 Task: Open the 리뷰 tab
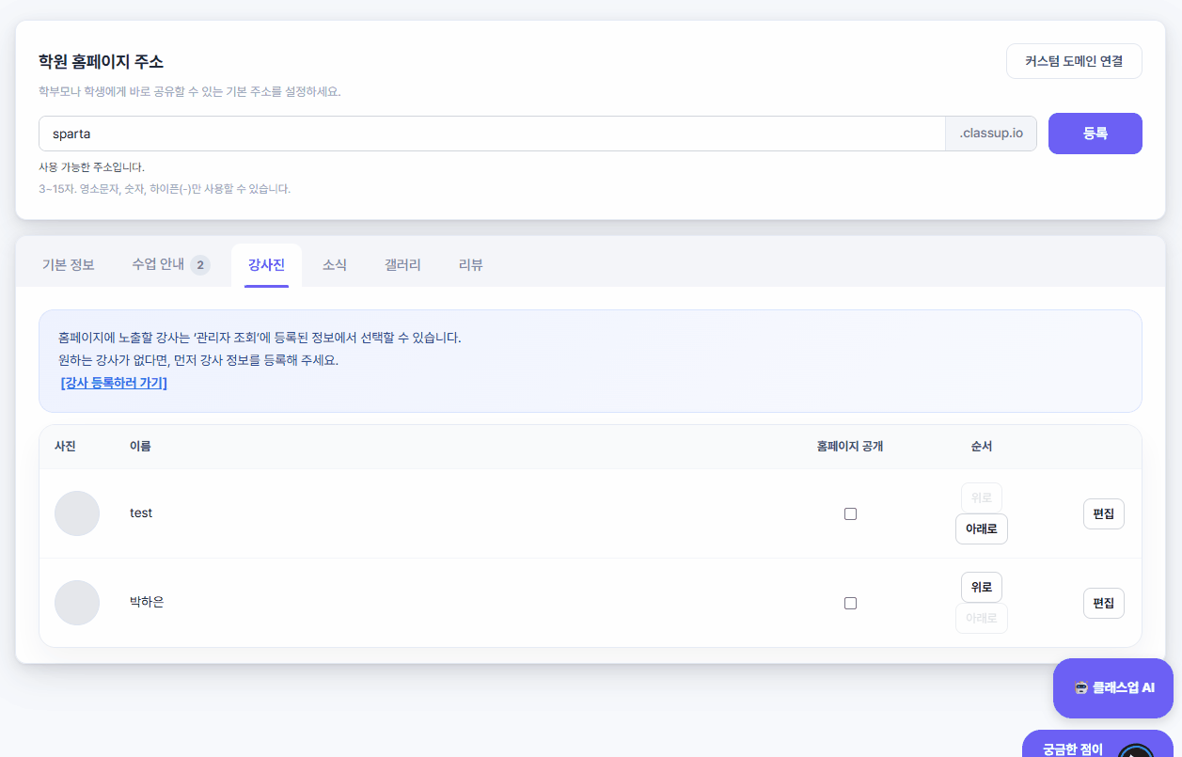471,265
